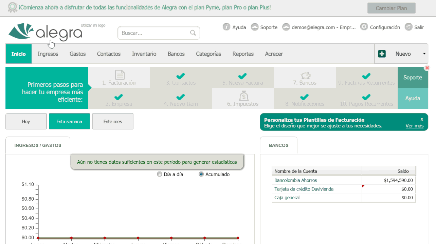Click the Ayuda text link in header
Screen dimensions: 436x244
239,27
